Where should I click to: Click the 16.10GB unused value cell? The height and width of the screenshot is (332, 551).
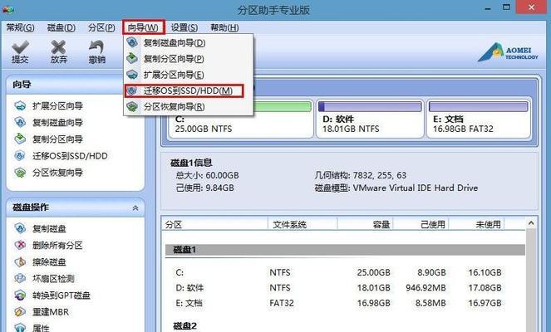point(485,272)
